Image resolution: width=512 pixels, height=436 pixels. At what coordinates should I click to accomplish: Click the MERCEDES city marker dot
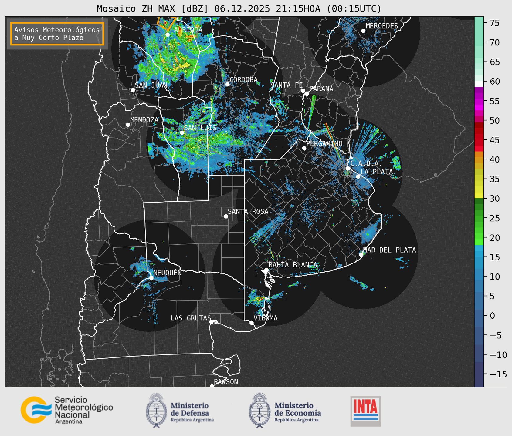(x=363, y=31)
